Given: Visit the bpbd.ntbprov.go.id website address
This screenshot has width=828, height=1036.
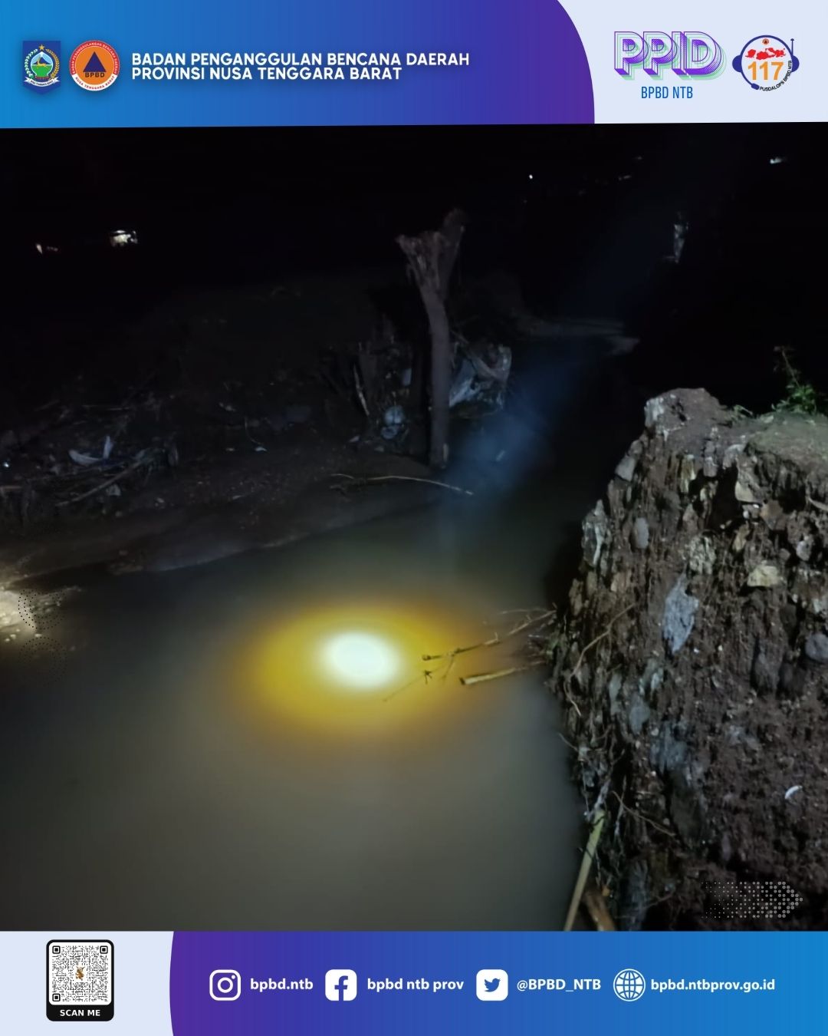Looking at the screenshot, I should click(x=712, y=985).
